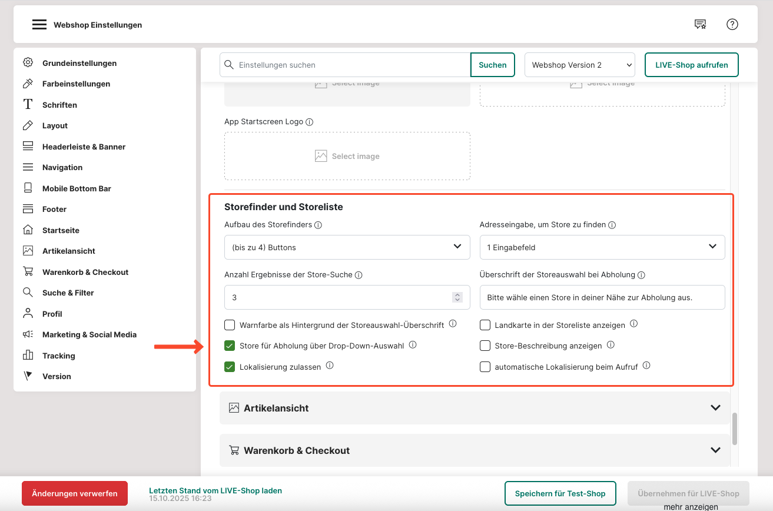
Task: Uncheck Store für Abholung über Drop-Down-Auswahl
Action: (230, 346)
